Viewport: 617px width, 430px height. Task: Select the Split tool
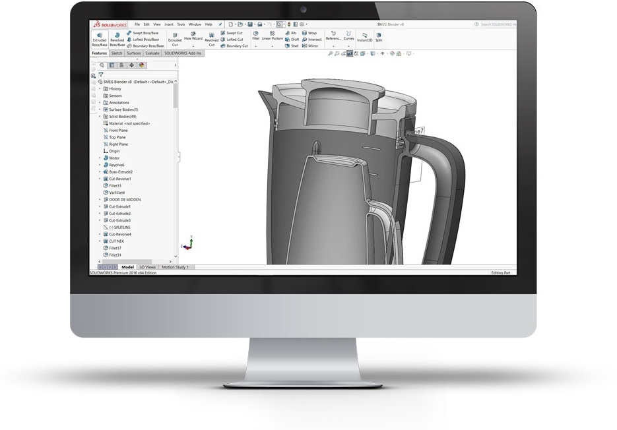point(379,38)
